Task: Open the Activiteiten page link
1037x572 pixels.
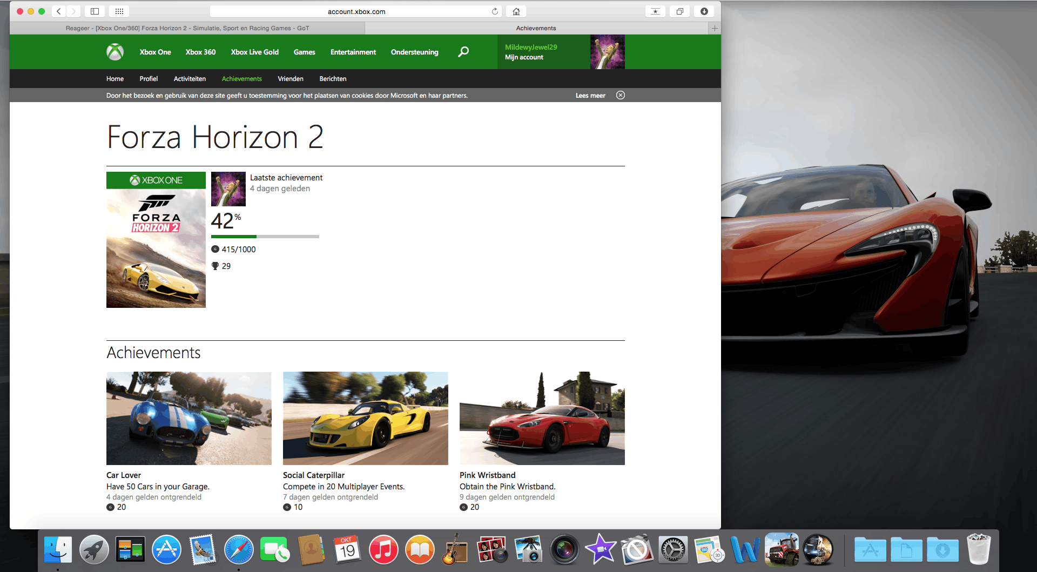Action: coord(190,79)
